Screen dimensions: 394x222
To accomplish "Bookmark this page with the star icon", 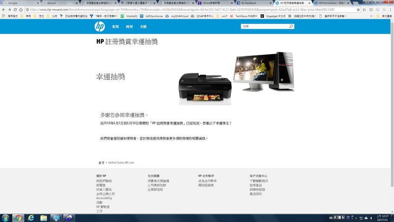I will pyautogui.click(x=358, y=9).
